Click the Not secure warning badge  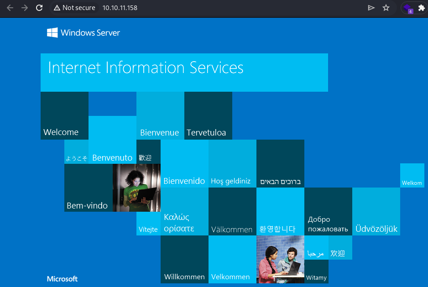(x=74, y=8)
